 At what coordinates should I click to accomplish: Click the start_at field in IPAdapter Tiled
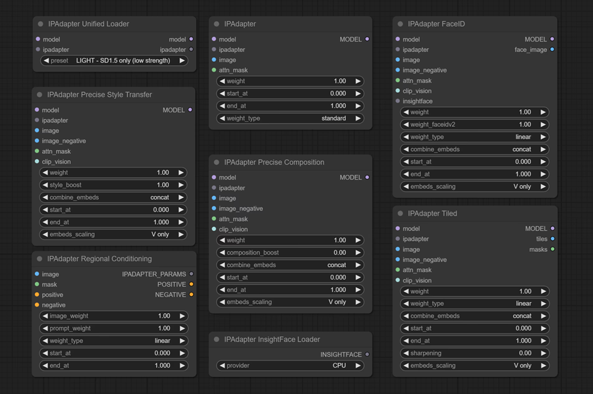coord(474,328)
